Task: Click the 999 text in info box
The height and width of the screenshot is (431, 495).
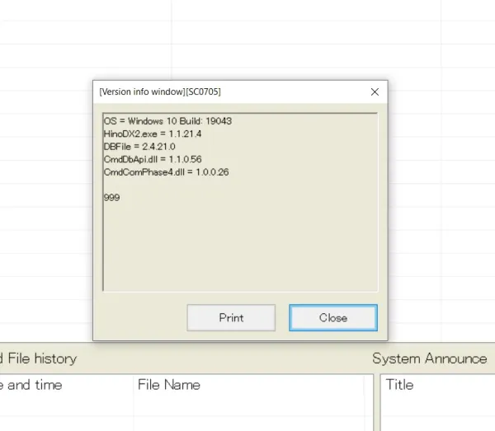Action: 111,197
